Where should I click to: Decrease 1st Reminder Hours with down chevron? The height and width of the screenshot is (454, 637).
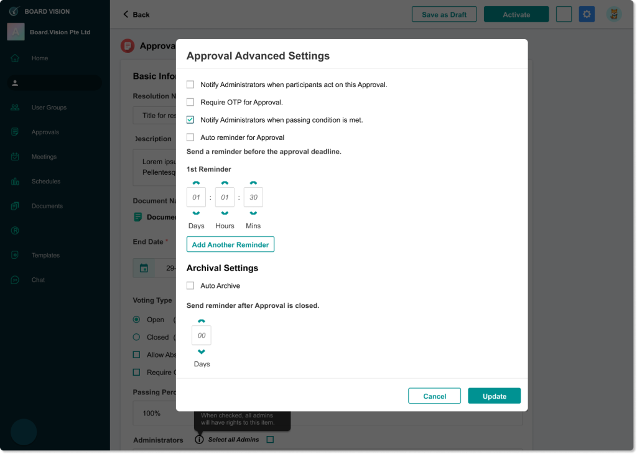coord(225,213)
